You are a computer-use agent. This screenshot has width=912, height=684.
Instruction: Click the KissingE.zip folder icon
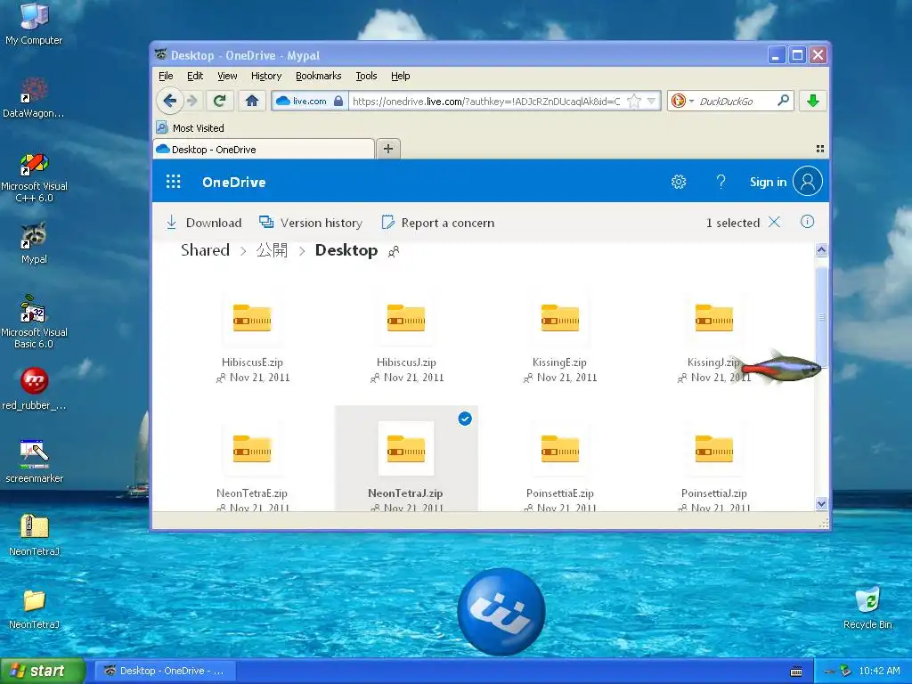560,318
